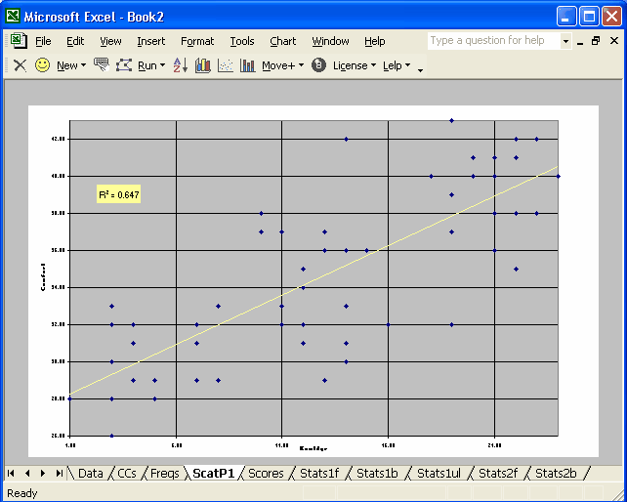Open the License dropdown menu
The image size is (627, 502).
355,65
